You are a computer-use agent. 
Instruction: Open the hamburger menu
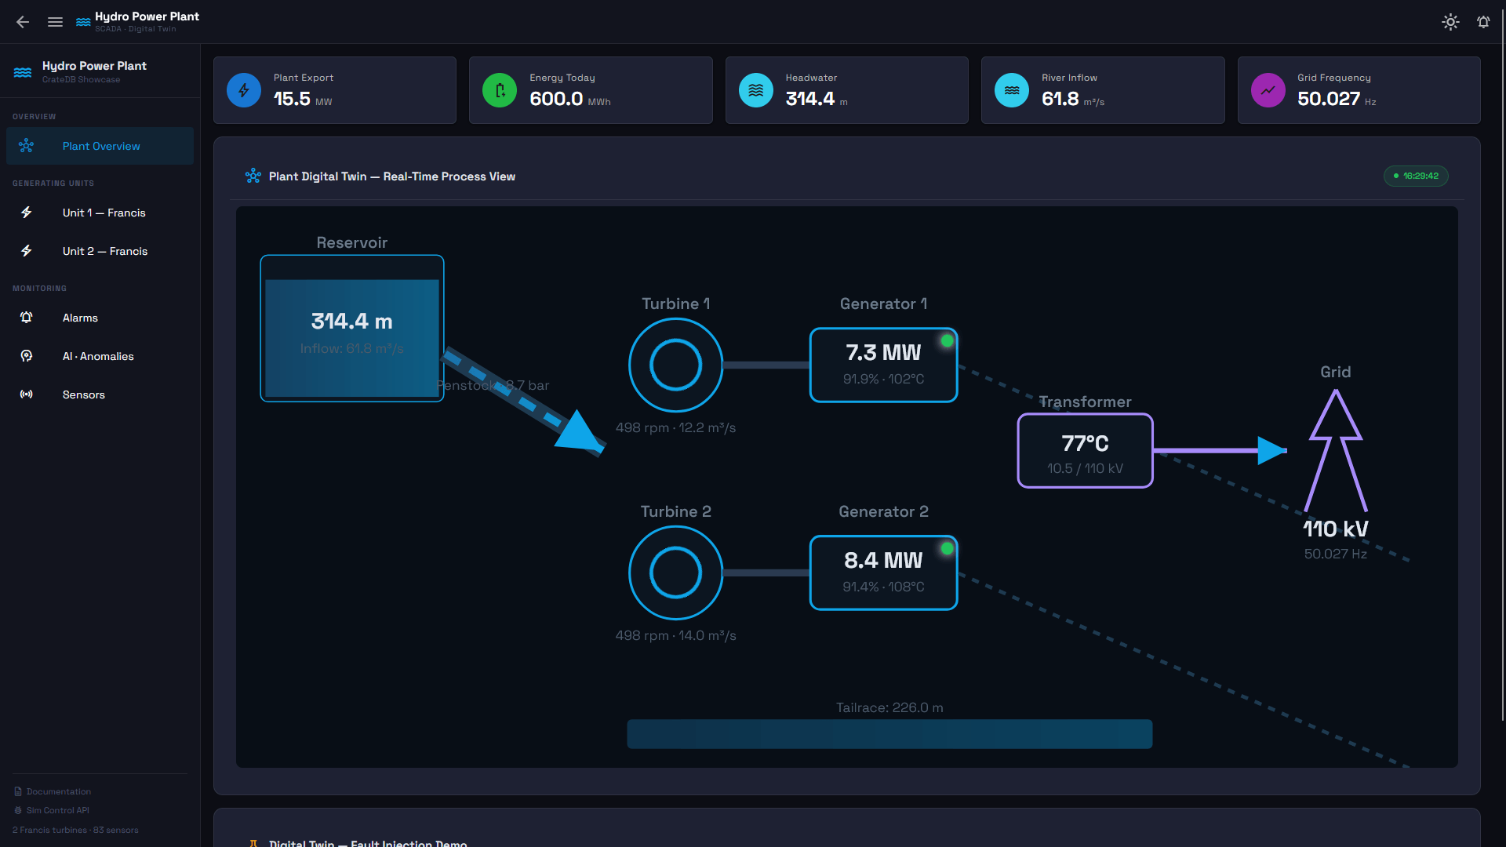click(x=55, y=22)
